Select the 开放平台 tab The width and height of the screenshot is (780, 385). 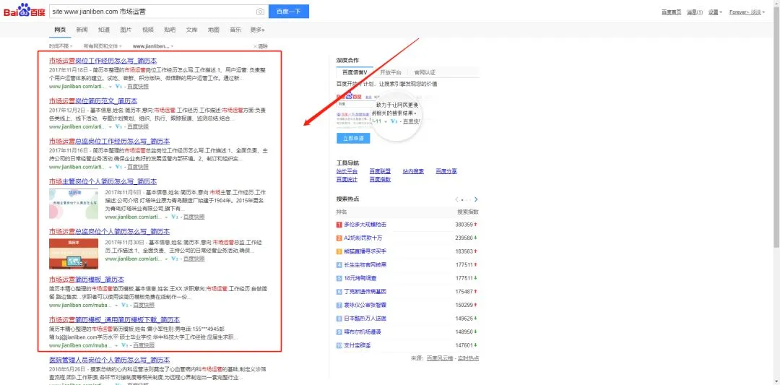(x=391, y=72)
